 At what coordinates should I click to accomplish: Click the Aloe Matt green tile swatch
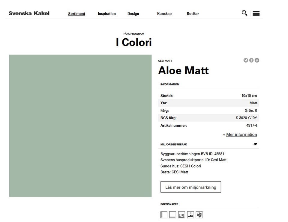[x=80, y=126]
